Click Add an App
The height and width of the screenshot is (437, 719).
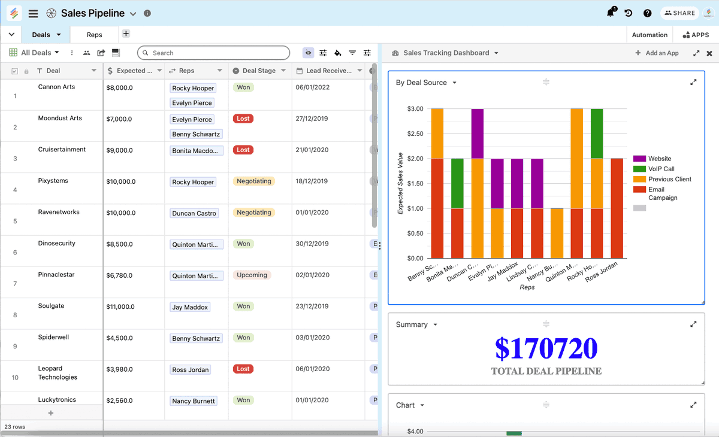657,53
